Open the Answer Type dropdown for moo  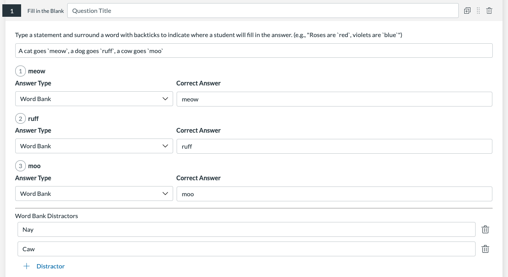click(x=94, y=194)
